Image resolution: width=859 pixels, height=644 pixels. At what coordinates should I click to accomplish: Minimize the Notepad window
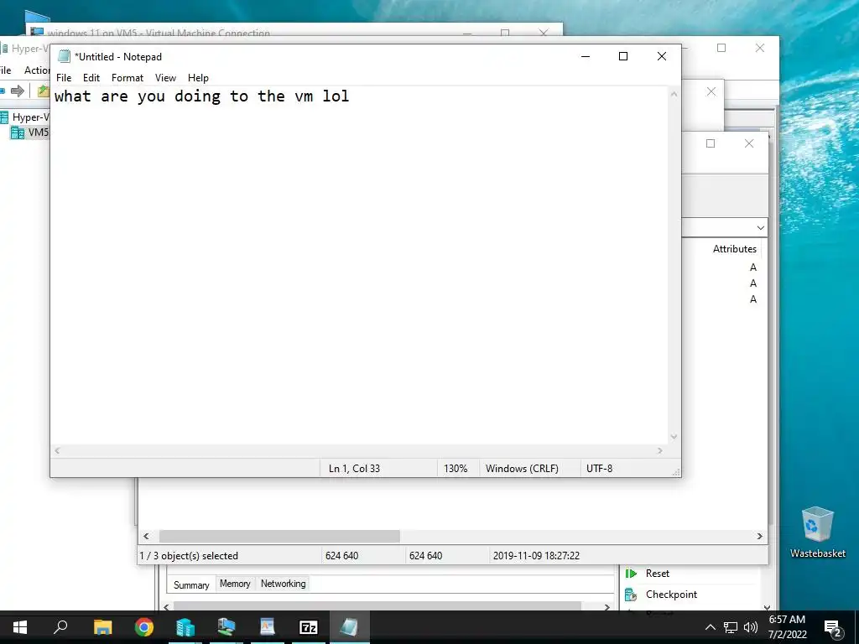point(585,56)
